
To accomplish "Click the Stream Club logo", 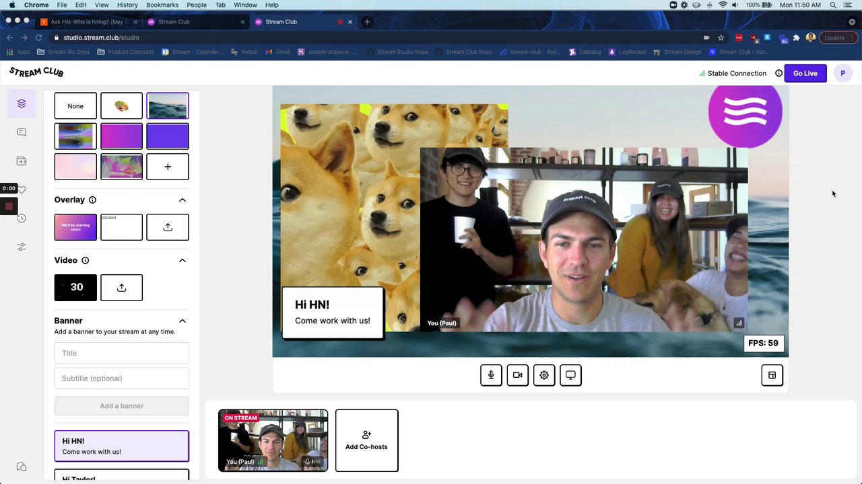I will tap(36, 72).
